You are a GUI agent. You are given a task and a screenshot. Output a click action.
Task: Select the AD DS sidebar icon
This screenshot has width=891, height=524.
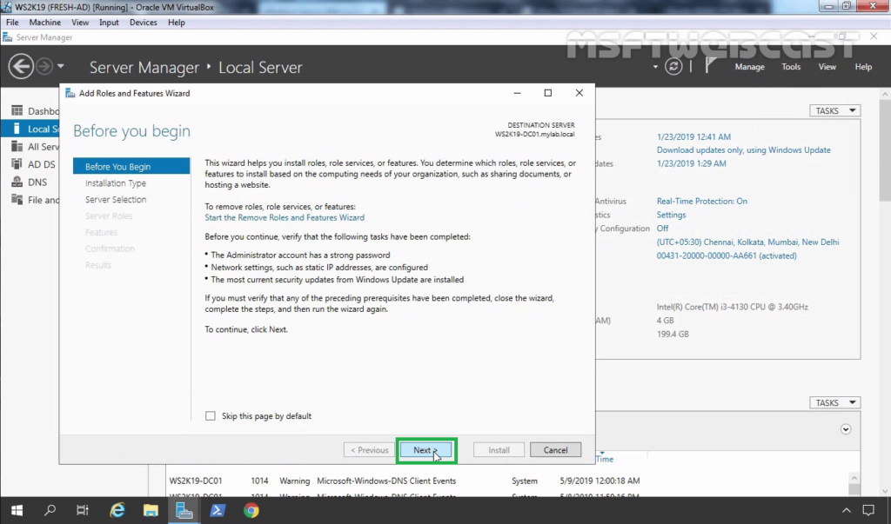click(17, 164)
